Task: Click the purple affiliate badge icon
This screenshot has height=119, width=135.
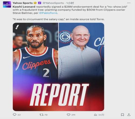Action: [x=40, y=3]
